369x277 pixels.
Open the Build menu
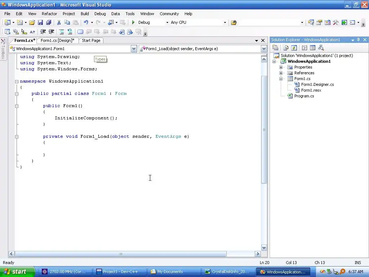85,14
